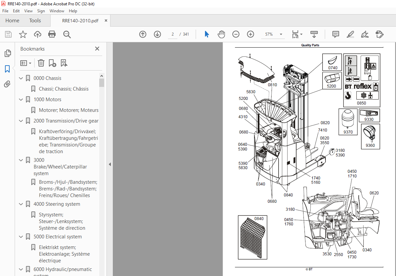Click the 9360 work light image
This screenshot has height=276, width=396.
pos(370,137)
